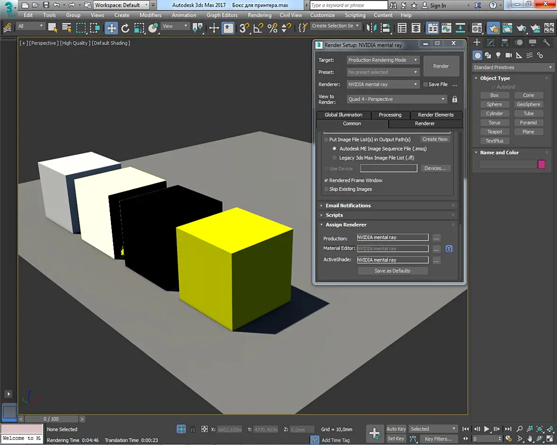Click the pink object color swatch
The width and height of the screenshot is (557, 445).
point(541,164)
